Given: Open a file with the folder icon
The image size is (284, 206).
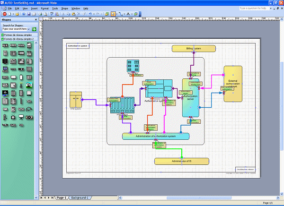Looking at the screenshot, I should [x=17, y=14].
